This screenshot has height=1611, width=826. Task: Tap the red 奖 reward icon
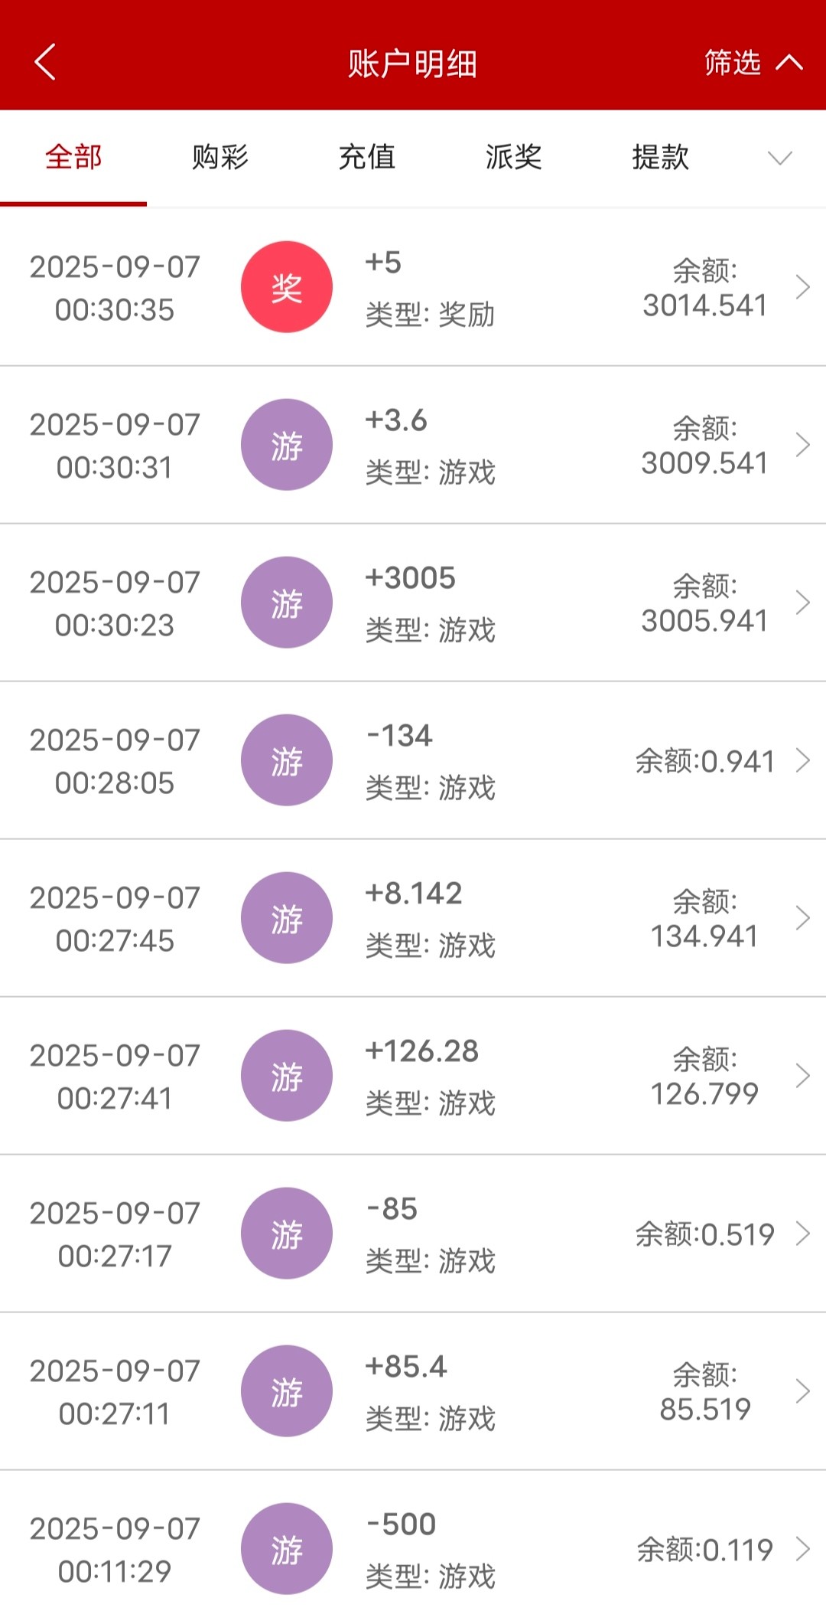[x=287, y=287]
